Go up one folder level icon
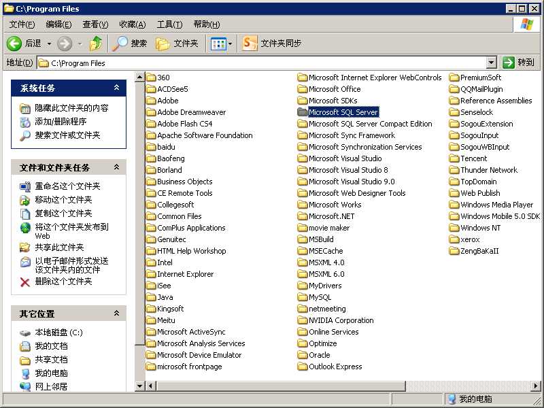This screenshot has height=408, width=544. (x=96, y=44)
